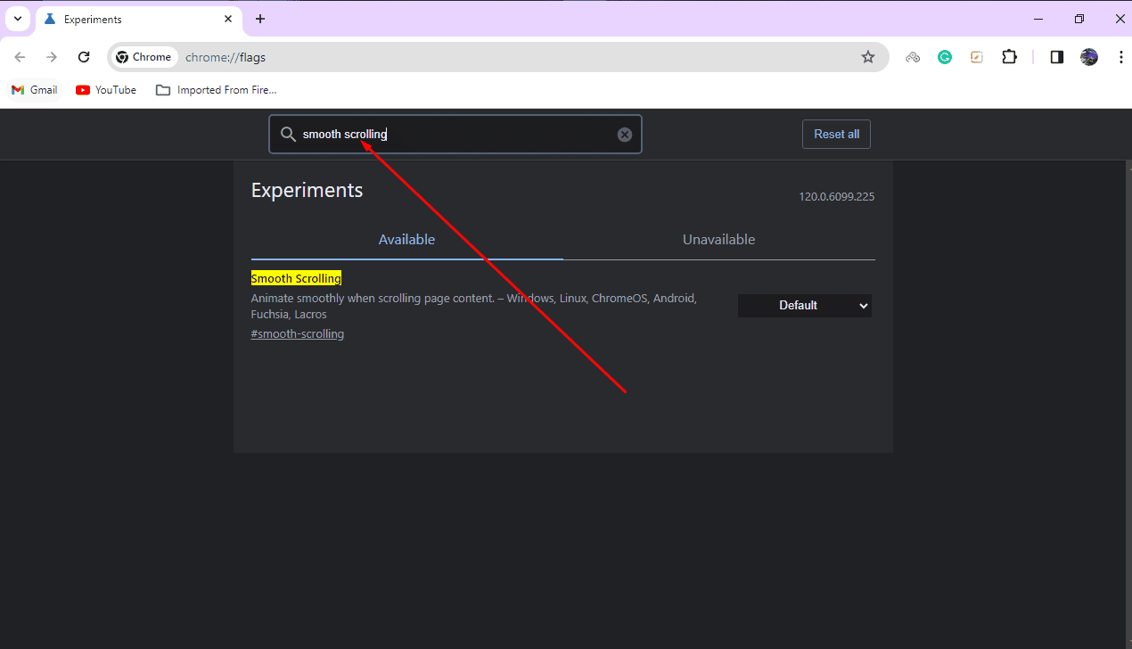
Task: Click the Reset all button
Action: 835,134
